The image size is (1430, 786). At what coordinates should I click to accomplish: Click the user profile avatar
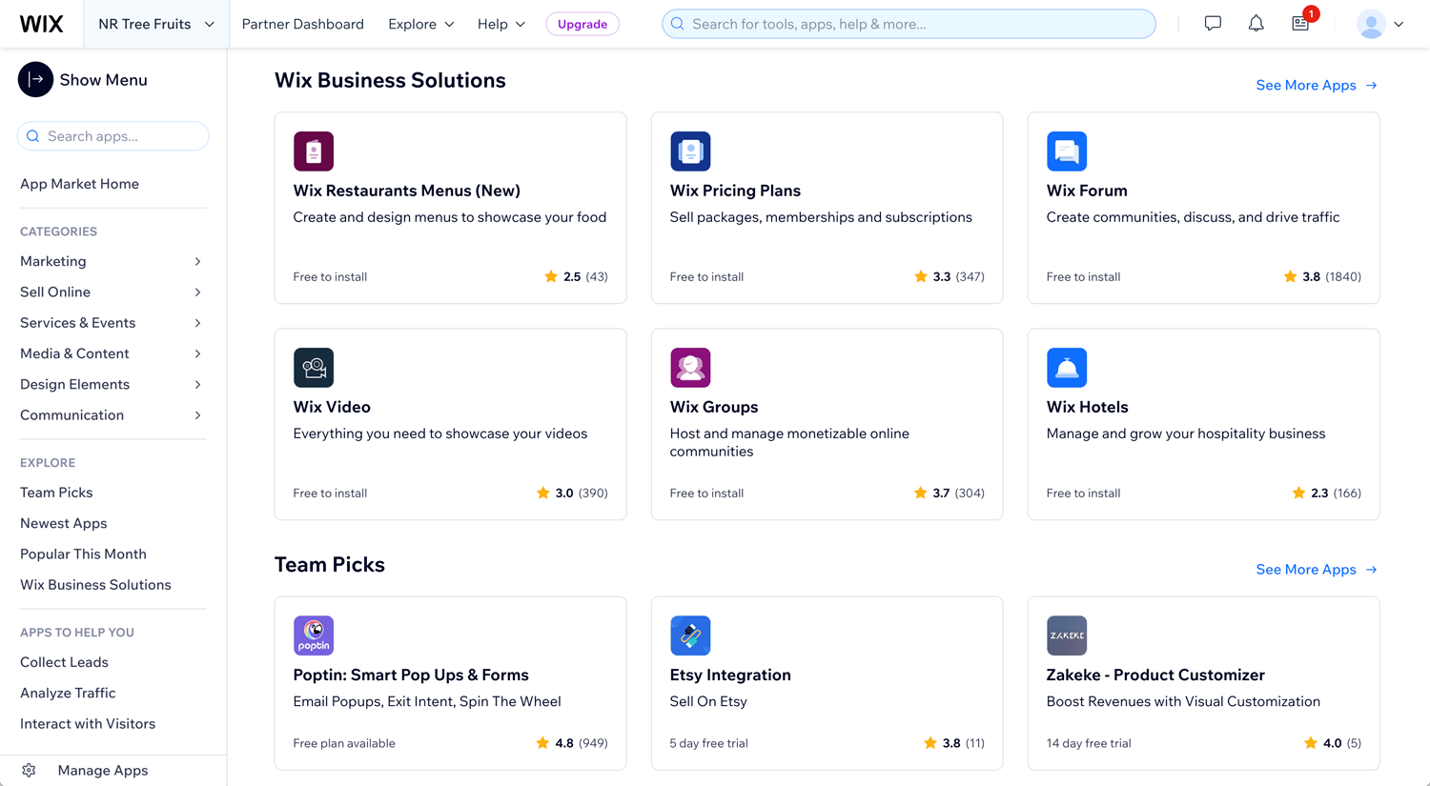point(1371,24)
